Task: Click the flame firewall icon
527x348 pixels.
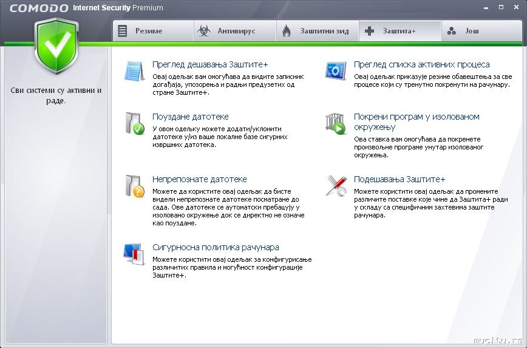Action: [x=287, y=31]
